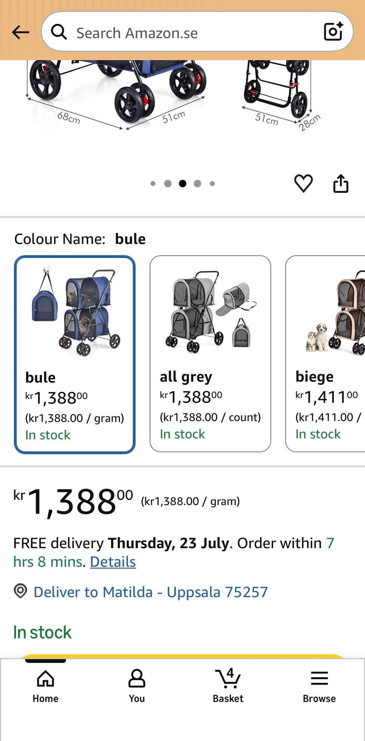Tap the delivery location pin icon
This screenshot has height=741, width=365.
click(20, 591)
